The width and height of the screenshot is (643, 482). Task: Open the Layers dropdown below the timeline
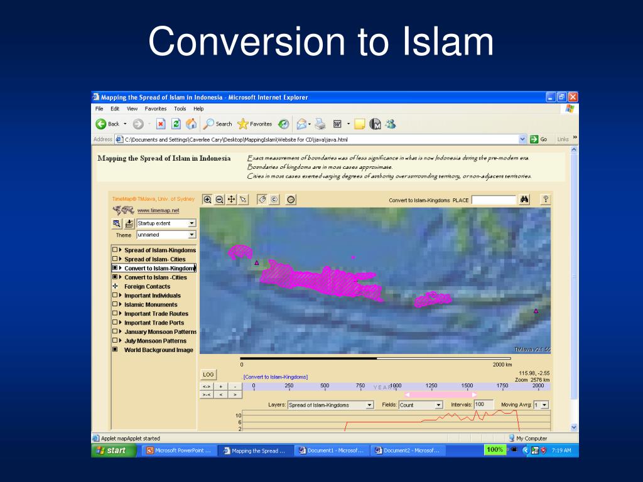[x=369, y=405]
